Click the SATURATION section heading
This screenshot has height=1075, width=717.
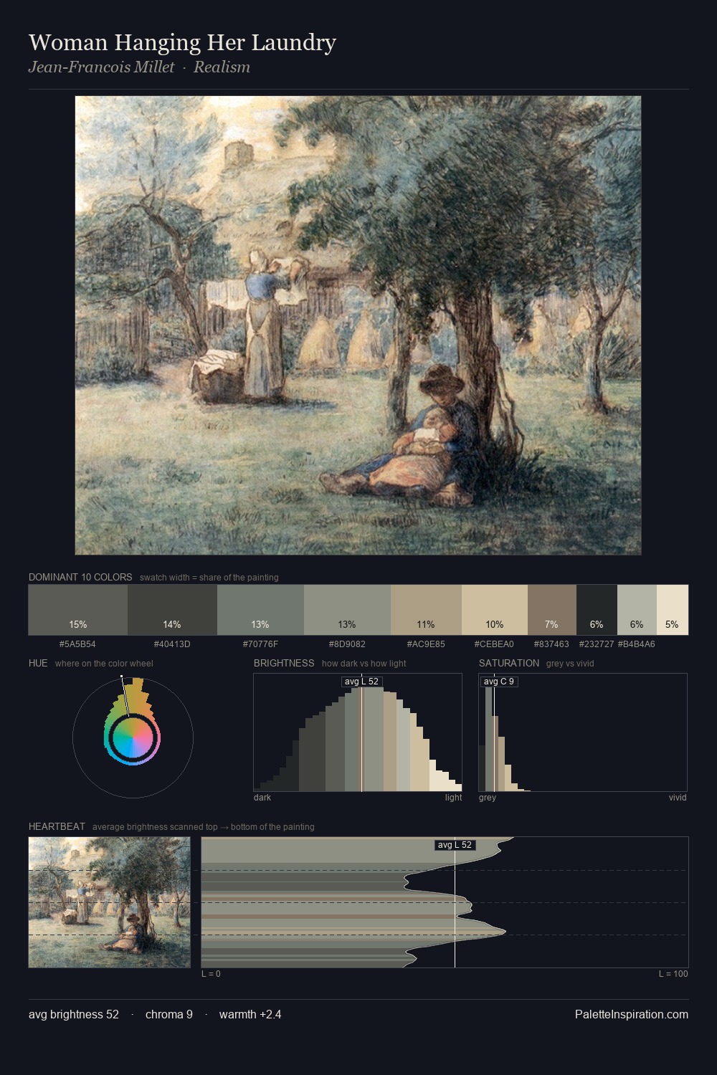tap(509, 663)
